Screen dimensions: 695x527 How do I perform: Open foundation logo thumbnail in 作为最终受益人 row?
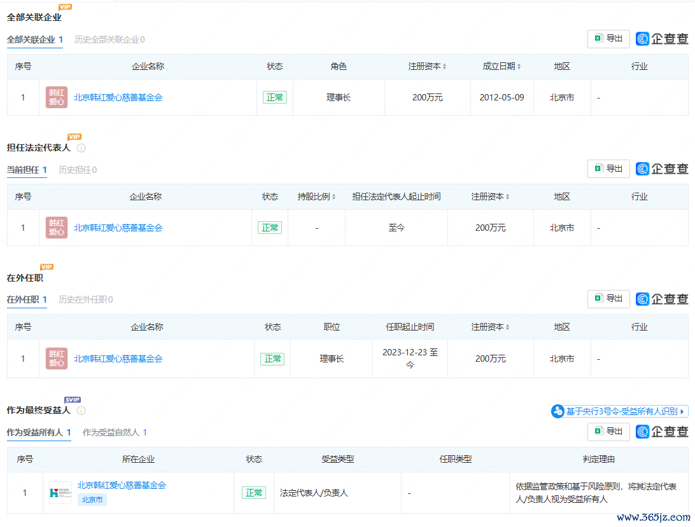[60, 493]
